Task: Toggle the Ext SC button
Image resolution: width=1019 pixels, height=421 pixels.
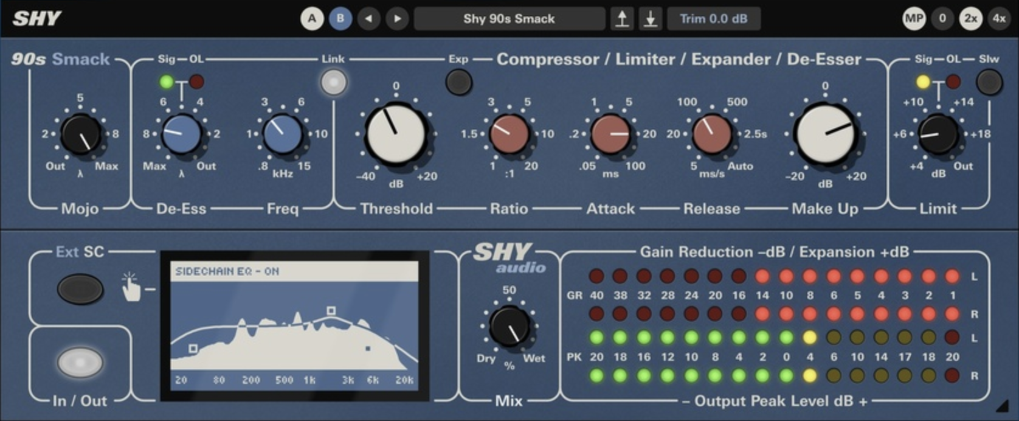Action: pyautogui.click(x=80, y=289)
